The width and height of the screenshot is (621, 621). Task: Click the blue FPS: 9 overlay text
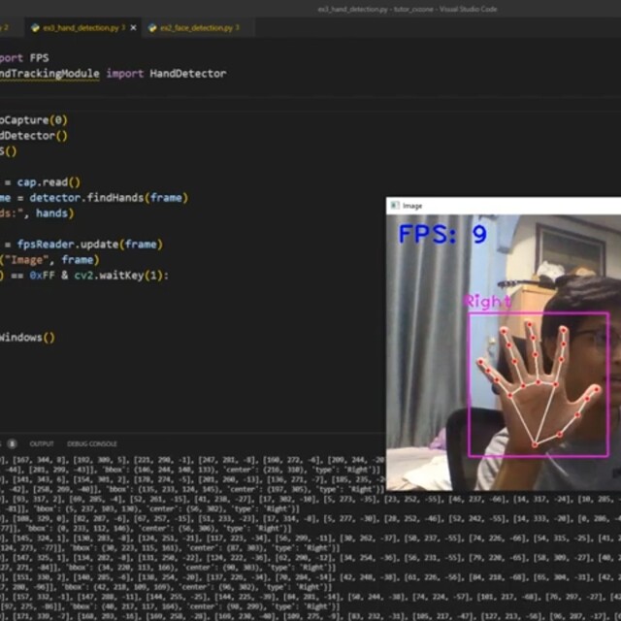442,234
